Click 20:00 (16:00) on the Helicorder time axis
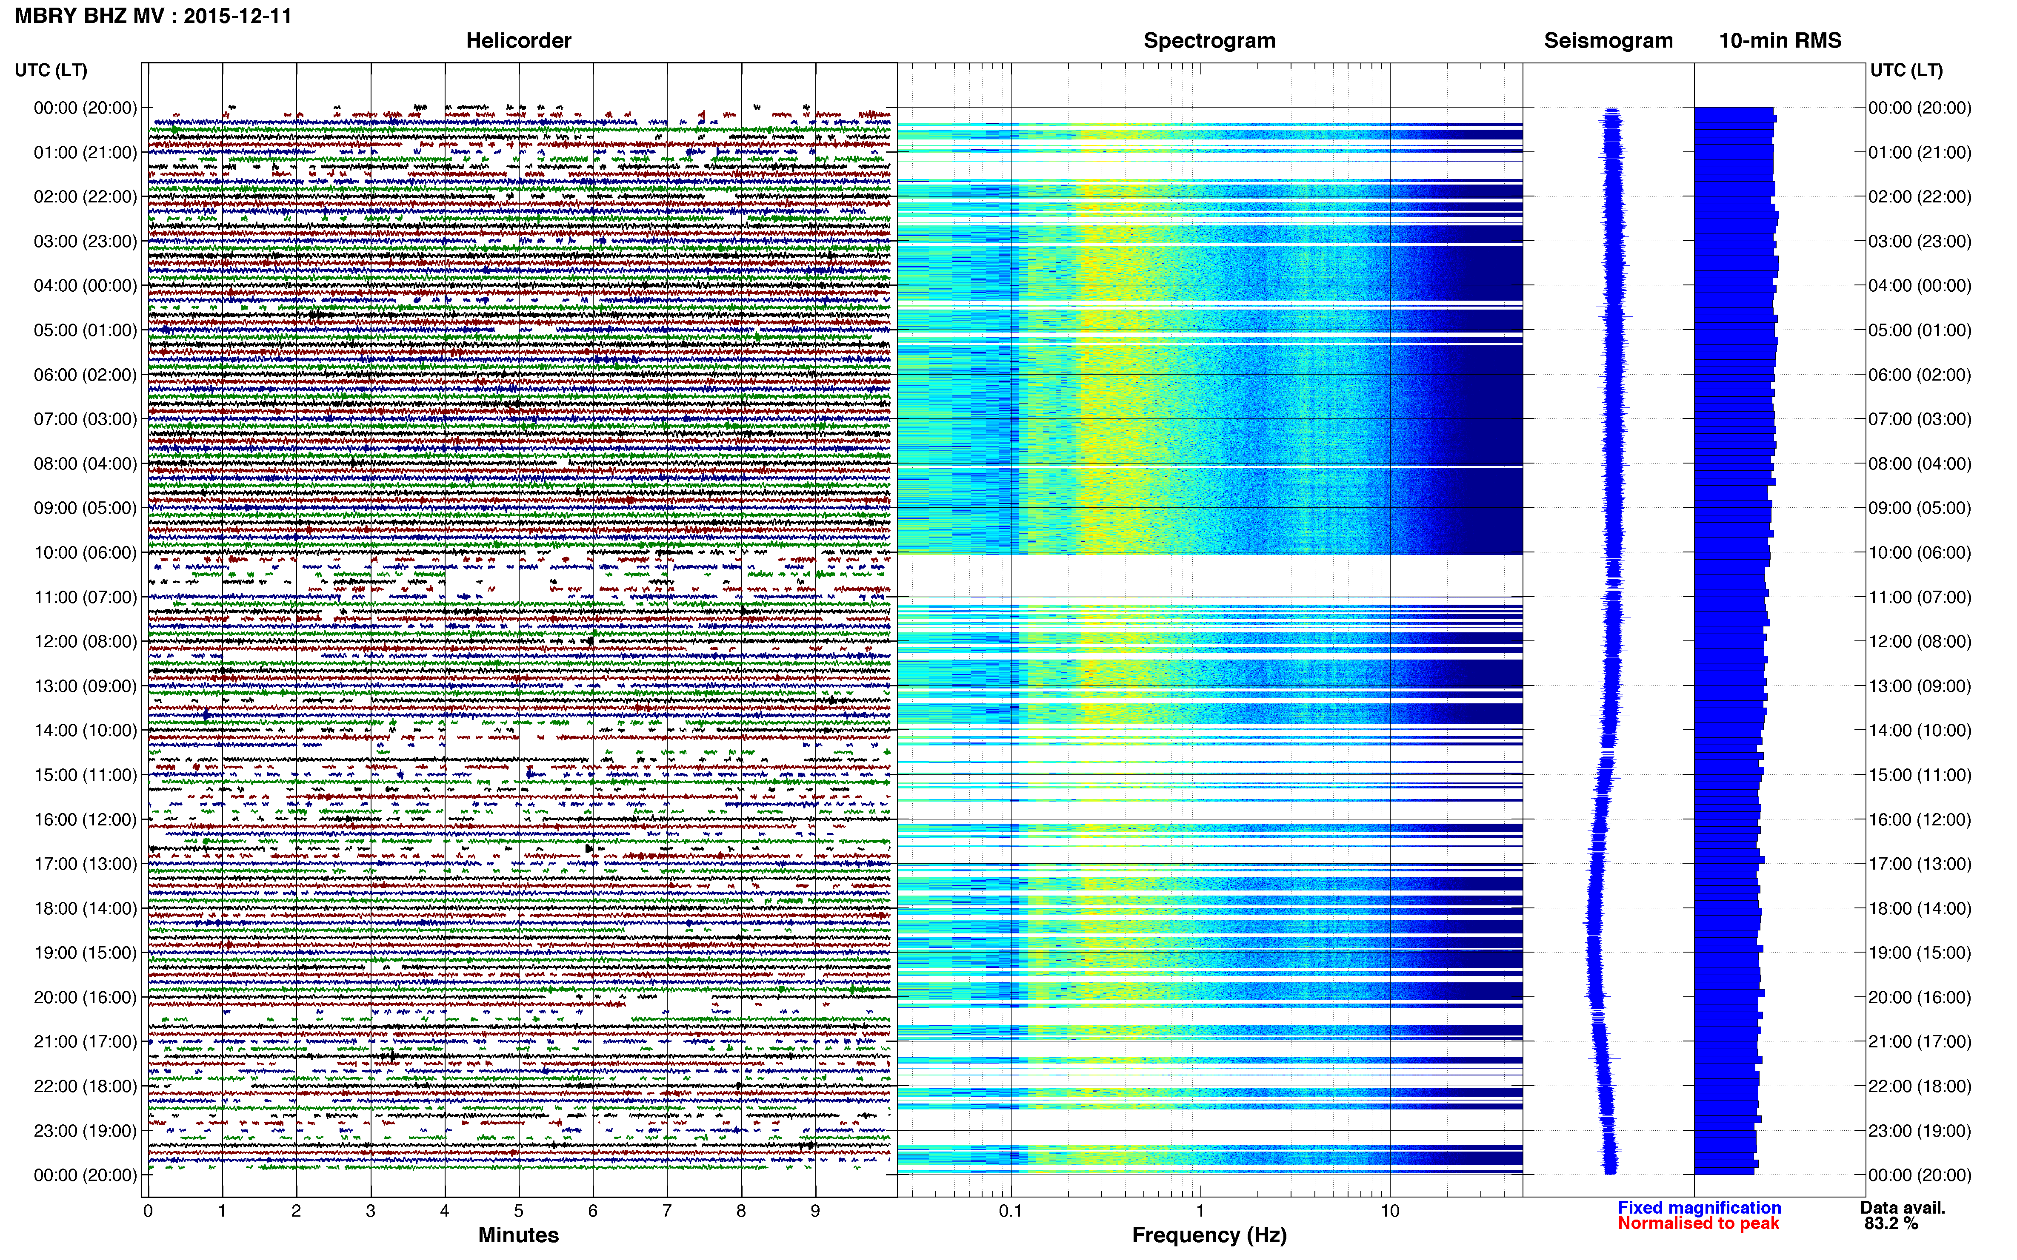The width and height of the screenshot is (2017, 1260). (85, 998)
